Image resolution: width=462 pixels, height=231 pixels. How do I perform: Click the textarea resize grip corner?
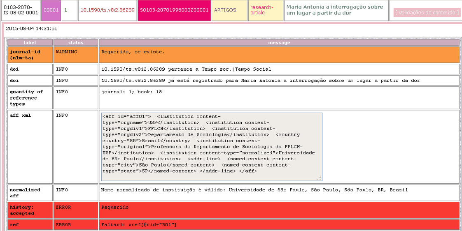click(x=320, y=178)
